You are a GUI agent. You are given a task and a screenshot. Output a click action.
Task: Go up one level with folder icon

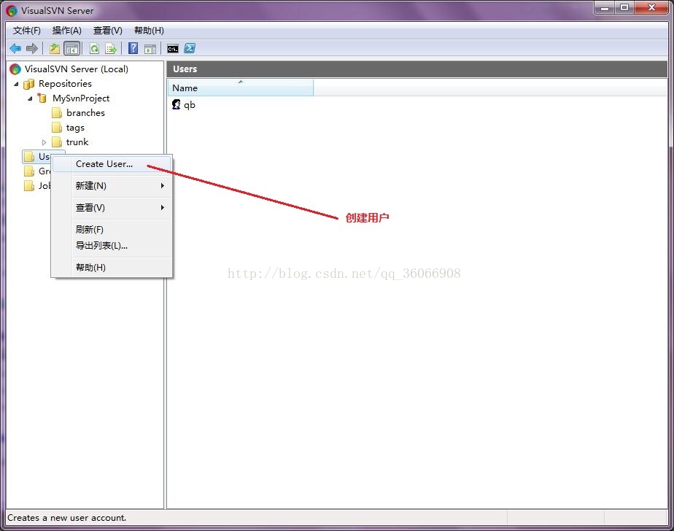(55, 49)
